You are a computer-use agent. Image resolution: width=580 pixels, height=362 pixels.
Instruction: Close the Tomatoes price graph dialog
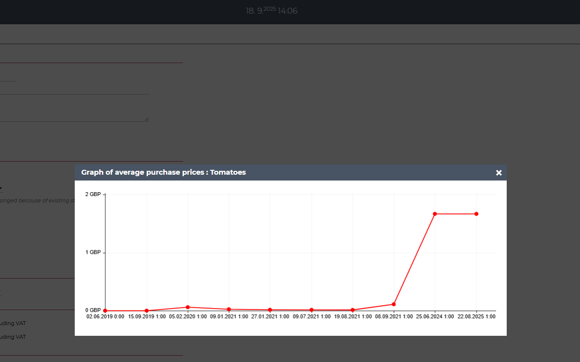point(498,173)
